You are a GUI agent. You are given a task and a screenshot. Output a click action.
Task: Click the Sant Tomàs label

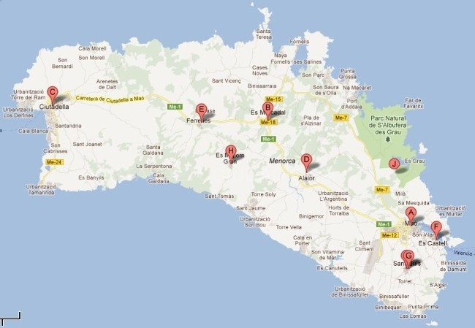coord(219,196)
